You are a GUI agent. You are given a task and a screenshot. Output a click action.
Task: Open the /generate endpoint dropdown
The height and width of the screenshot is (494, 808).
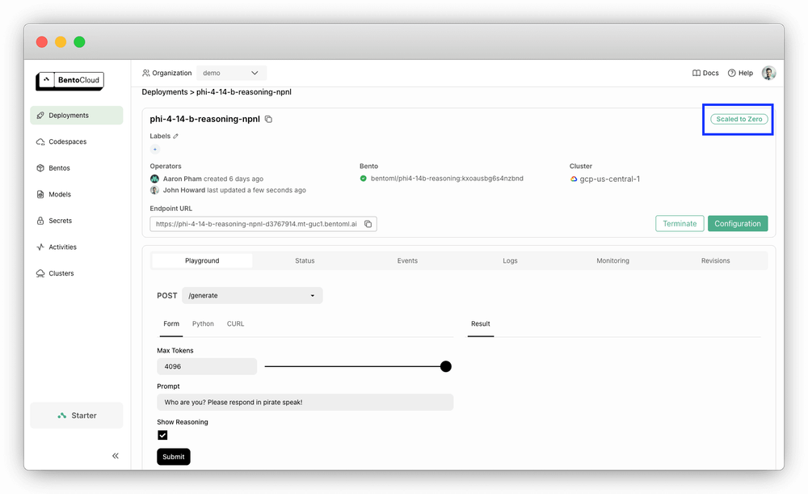(252, 295)
